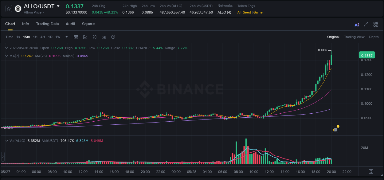The height and width of the screenshot is (180, 384).
Task: Click the scroll-to-latest icon at bottom right
Action: (x=371, y=171)
